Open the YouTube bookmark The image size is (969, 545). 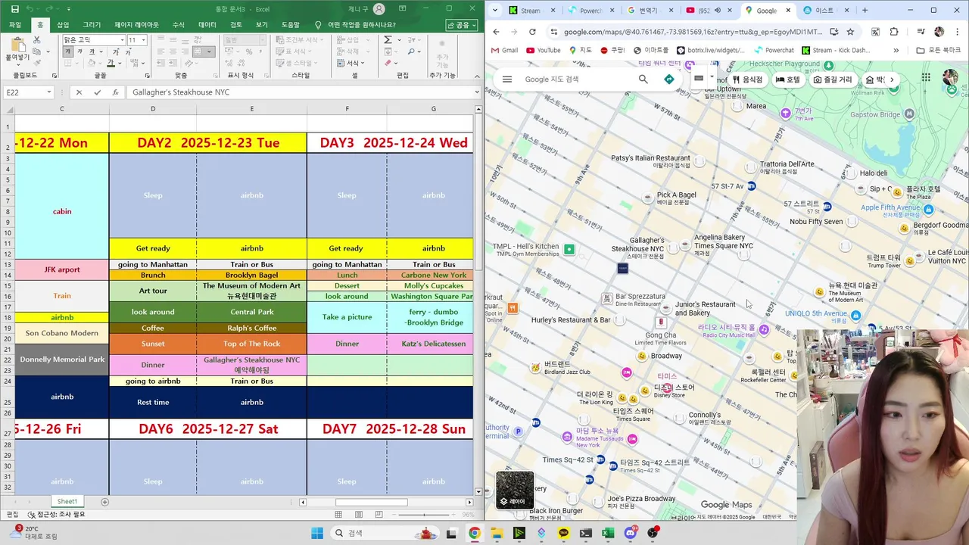(544, 51)
